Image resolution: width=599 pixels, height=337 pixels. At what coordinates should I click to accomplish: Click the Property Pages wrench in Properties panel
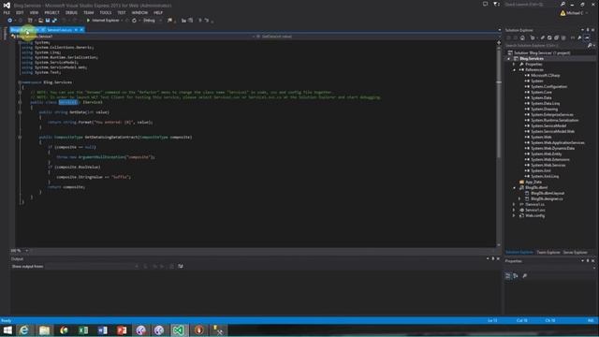[x=525, y=276]
